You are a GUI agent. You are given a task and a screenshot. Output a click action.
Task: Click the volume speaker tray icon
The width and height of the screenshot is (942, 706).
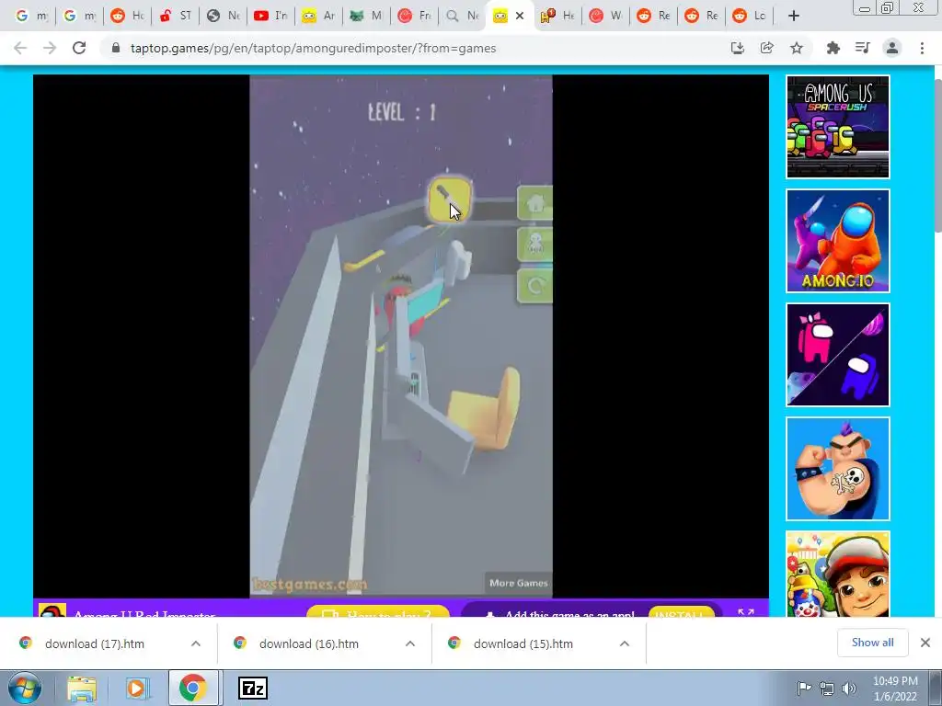(849, 688)
